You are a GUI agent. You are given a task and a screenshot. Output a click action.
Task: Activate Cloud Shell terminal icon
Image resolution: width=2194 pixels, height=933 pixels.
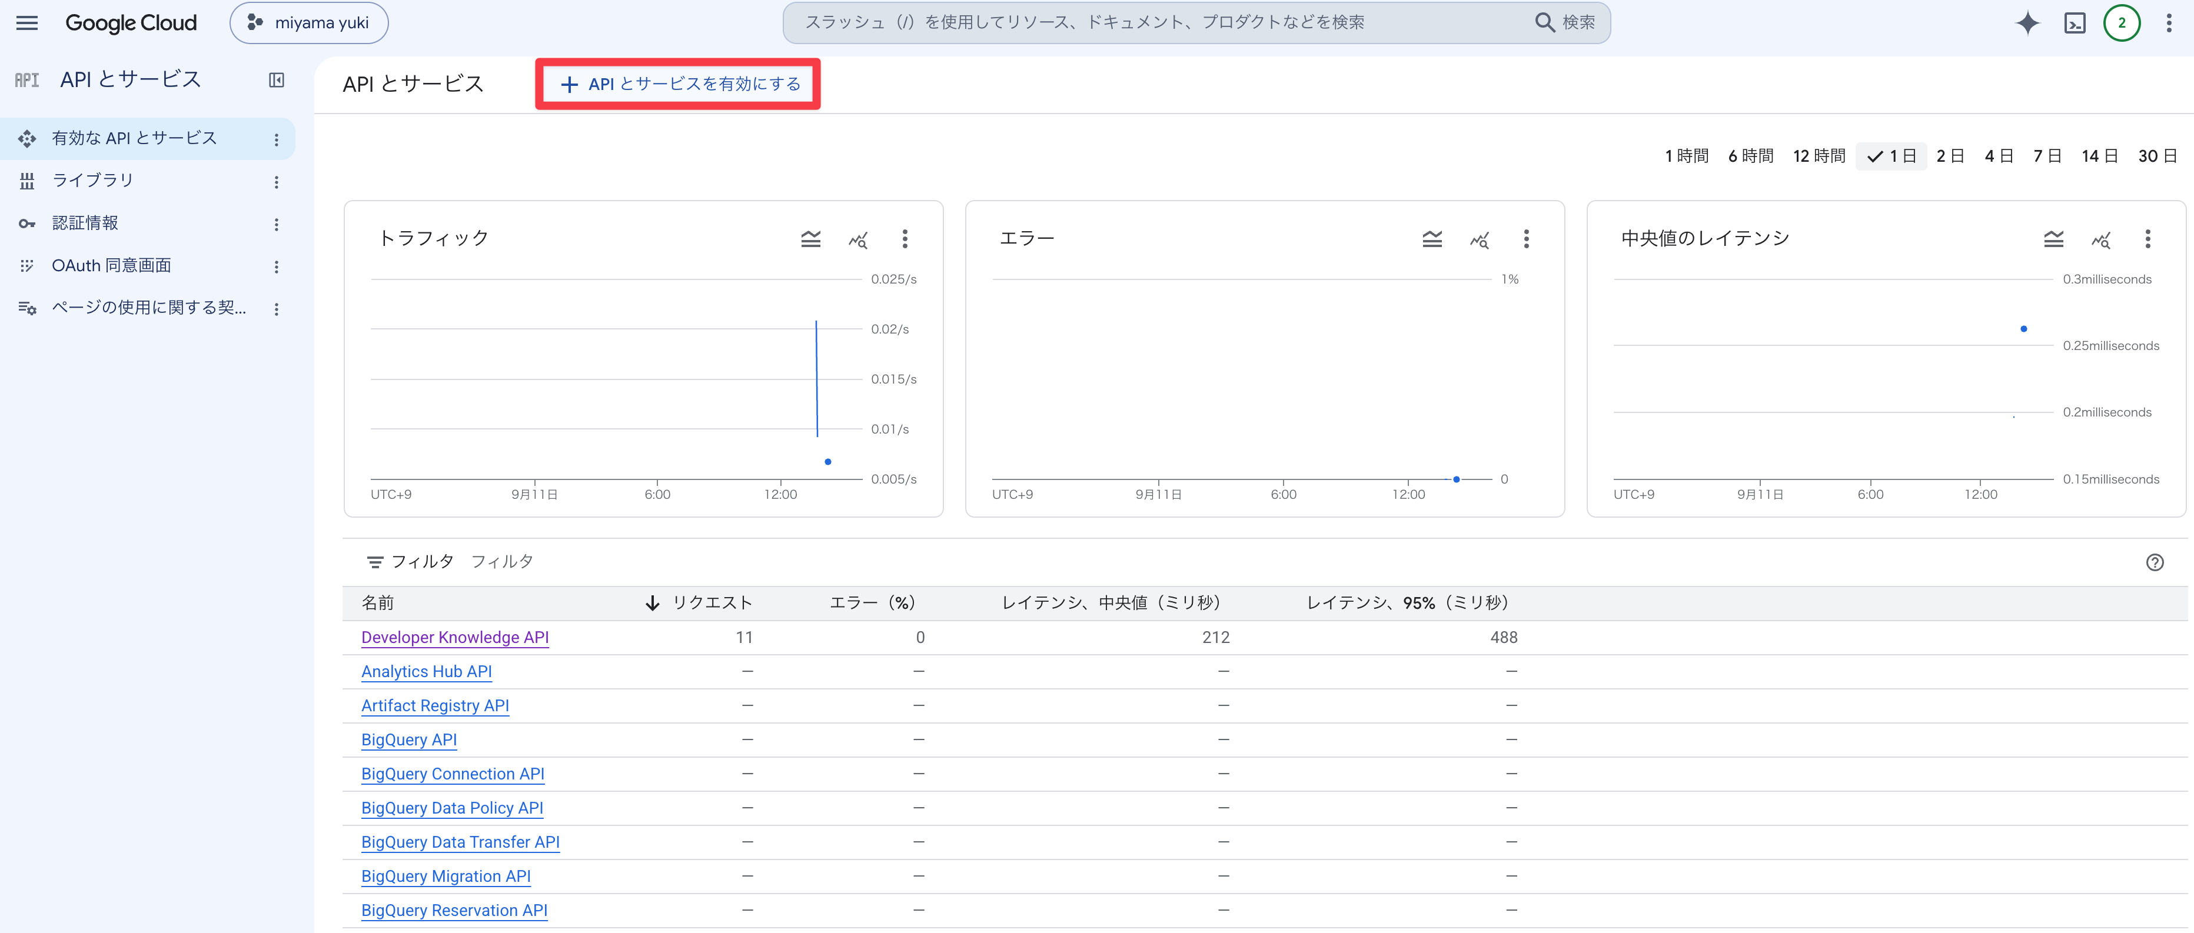2075,23
